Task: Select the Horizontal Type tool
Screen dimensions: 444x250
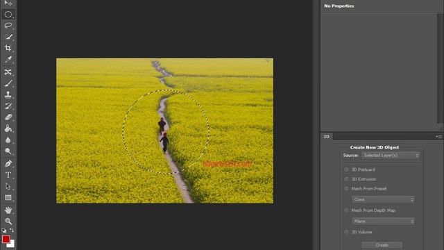Action: point(8,175)
